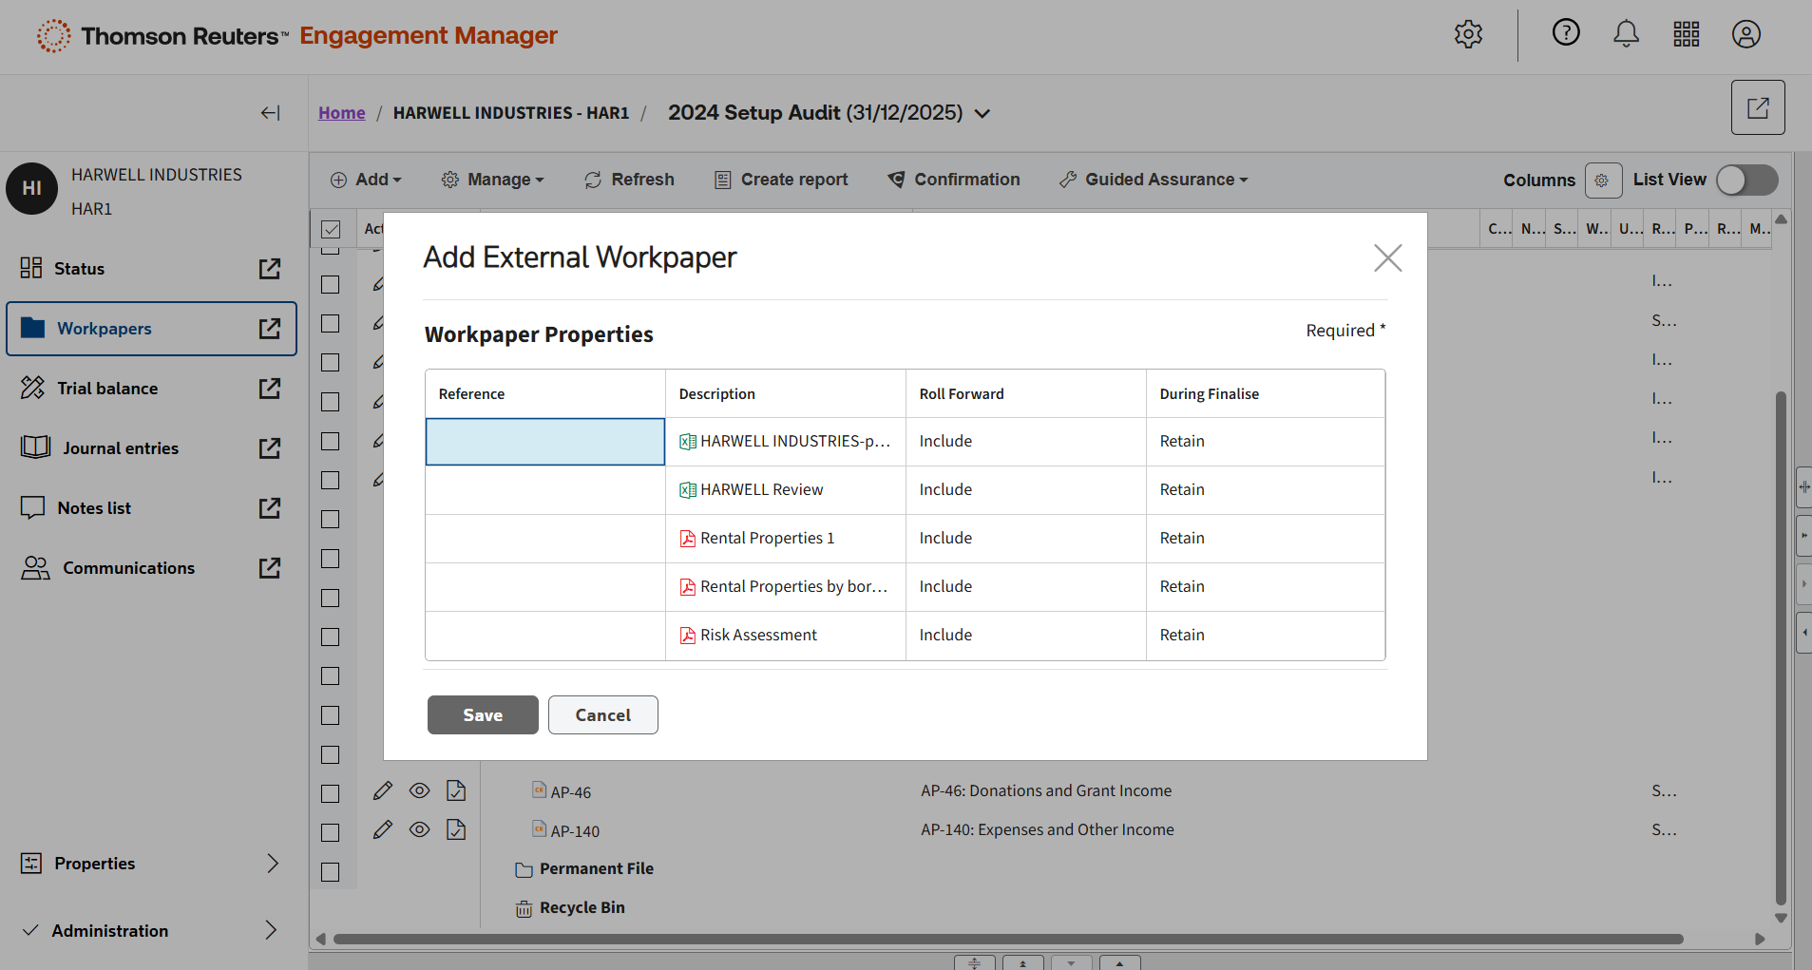The height and width of the screenshot is (970, 1812).
Task: Expand the 2024 Setup Audit engagement dropdown
Action: point(982,114)
